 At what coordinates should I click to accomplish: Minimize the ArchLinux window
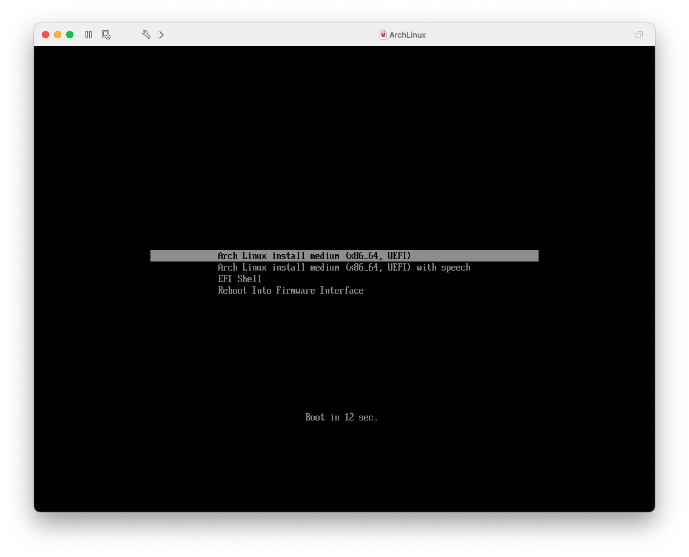(58, 35)
